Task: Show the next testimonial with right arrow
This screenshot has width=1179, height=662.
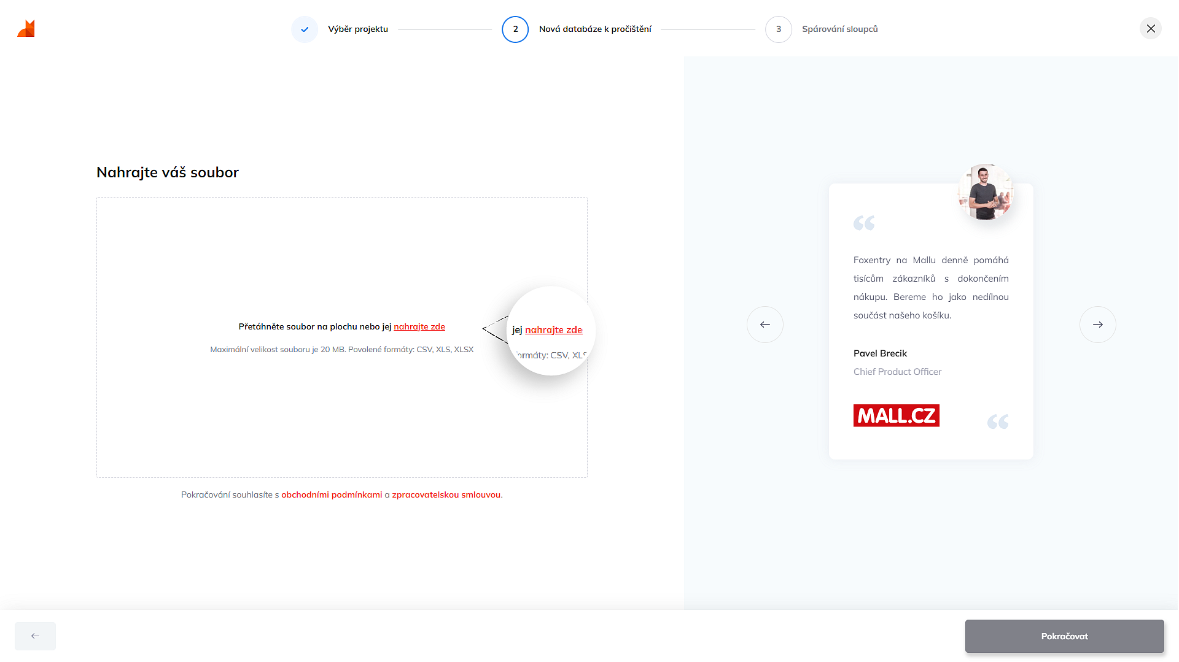Action: point(1097,325)
